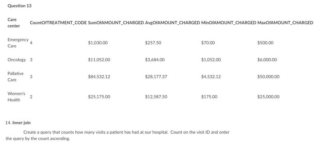
Task: Click the AvgOfAMOUNT_CHARGED column header
Action: pos(173,22)
